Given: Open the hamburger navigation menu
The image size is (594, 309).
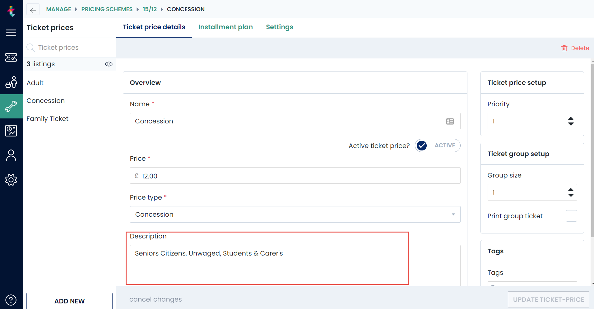Looking at the screenshot, I should click(11, 33).
